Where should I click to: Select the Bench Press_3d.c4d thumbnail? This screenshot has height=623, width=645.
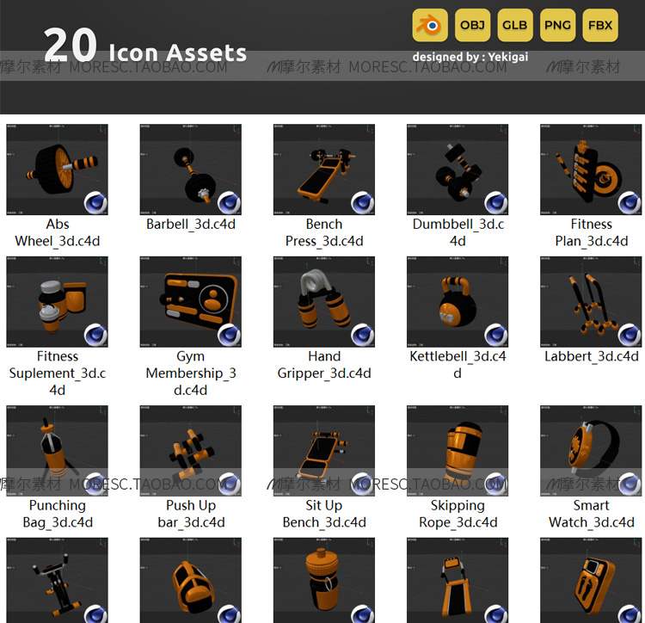pyautogui.click(x=324, y=170)
